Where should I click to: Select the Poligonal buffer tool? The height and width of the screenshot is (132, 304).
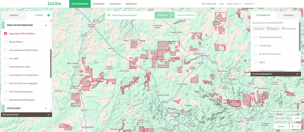click(x=273, y=28)
